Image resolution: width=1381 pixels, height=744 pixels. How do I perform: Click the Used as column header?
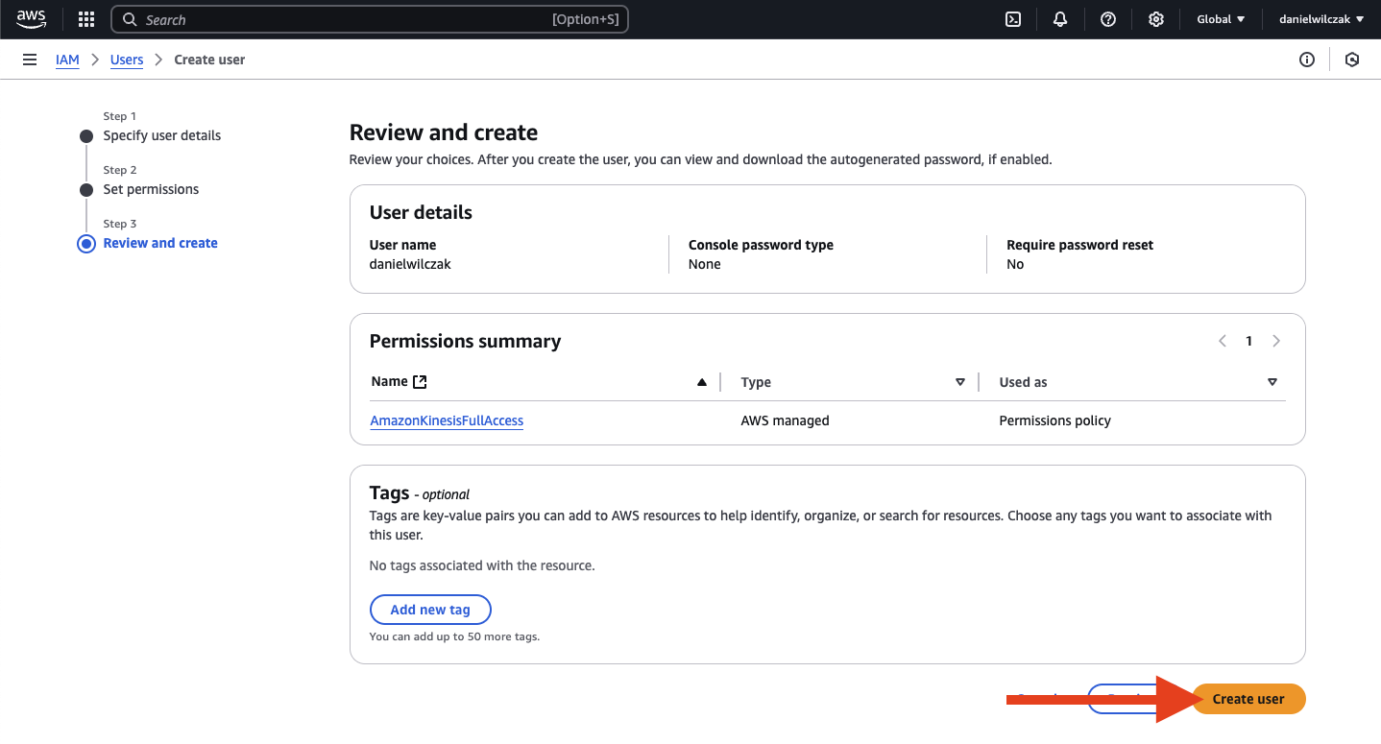(1023, 382)
